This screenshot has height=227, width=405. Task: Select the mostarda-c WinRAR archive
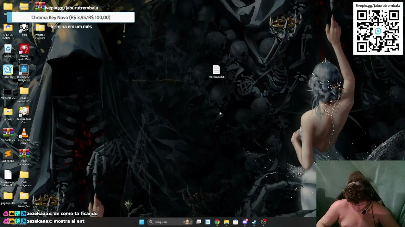coord(8,135)
